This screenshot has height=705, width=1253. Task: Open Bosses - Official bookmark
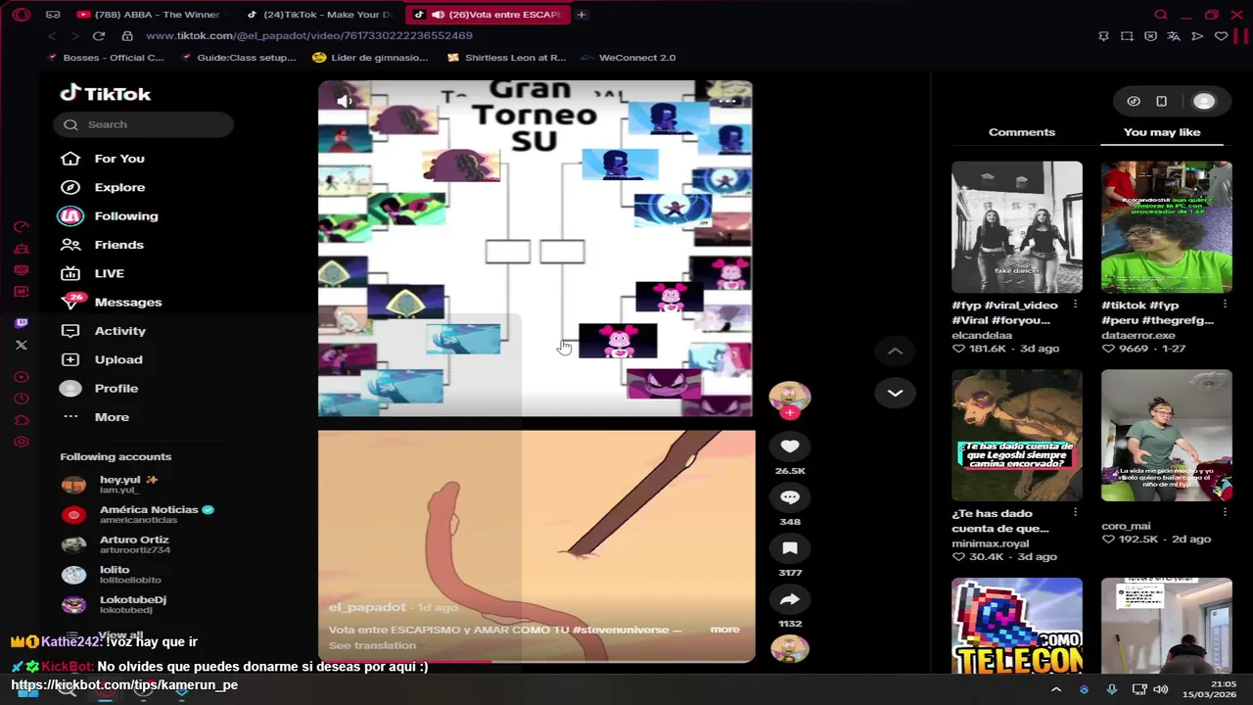click(105, 58)
